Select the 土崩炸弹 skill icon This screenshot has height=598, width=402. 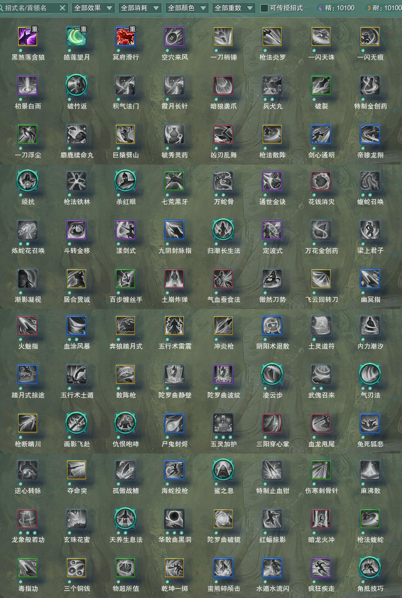[x=174, y=279]
